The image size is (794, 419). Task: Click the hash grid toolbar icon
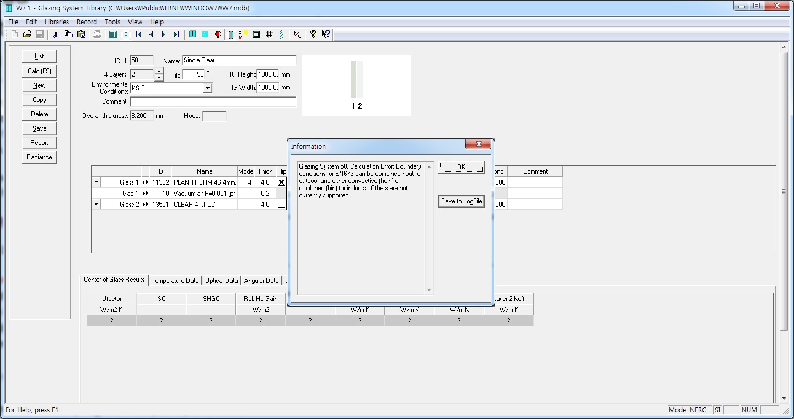click(269, 34)
